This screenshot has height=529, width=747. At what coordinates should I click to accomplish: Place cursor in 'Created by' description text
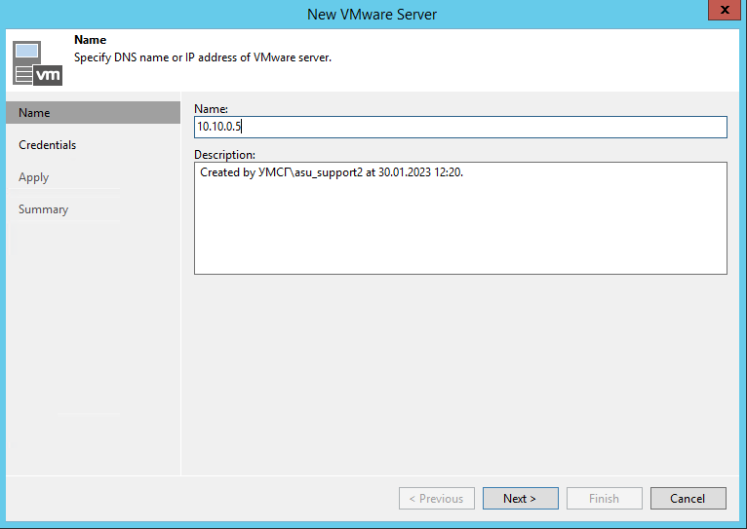point(332,172)
